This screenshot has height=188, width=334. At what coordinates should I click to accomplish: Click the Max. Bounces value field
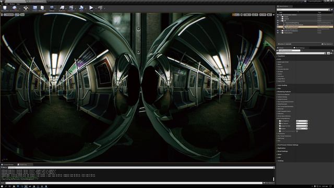[302, 123]
